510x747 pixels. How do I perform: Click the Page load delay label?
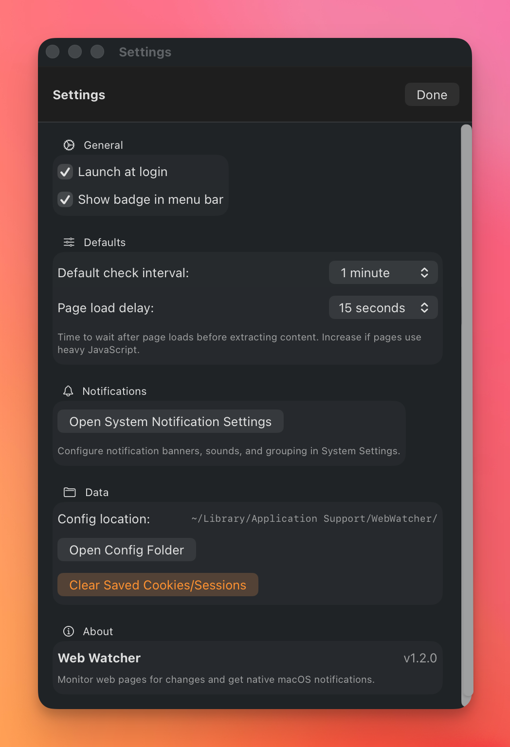click(x=106, y=308)
